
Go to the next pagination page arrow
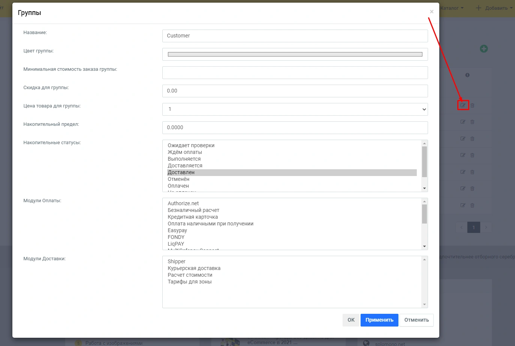(x=486, y=227)
